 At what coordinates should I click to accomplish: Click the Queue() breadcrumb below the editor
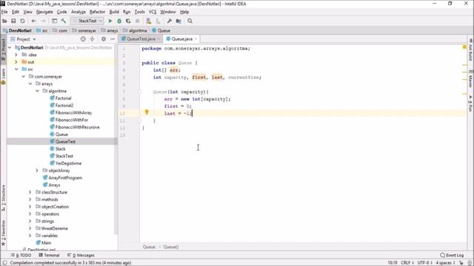point(171,247)
